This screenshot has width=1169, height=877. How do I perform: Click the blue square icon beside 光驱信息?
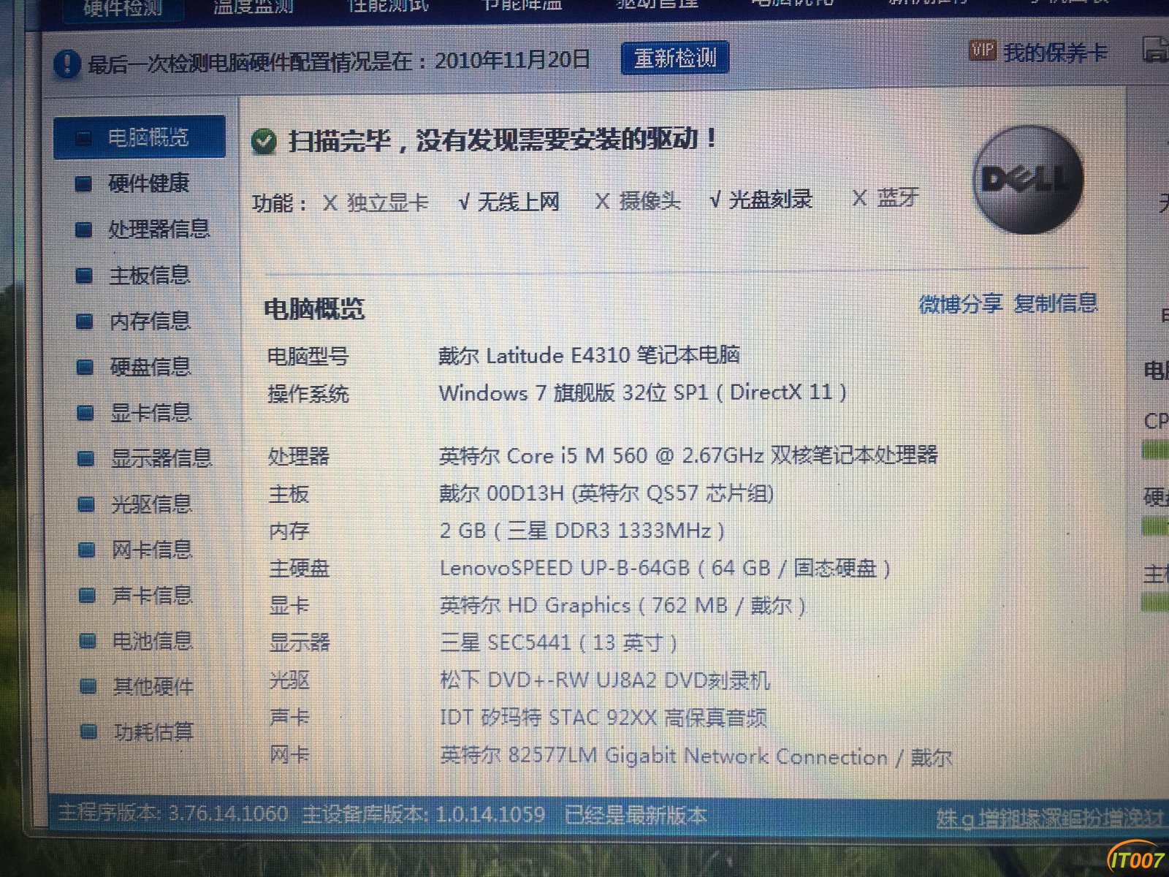pyautogui.click(x=86, y=505)
